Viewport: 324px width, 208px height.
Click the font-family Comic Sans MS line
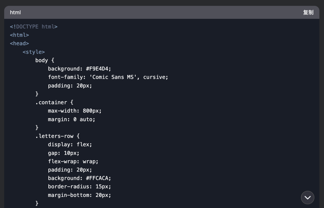click(108, 77)
